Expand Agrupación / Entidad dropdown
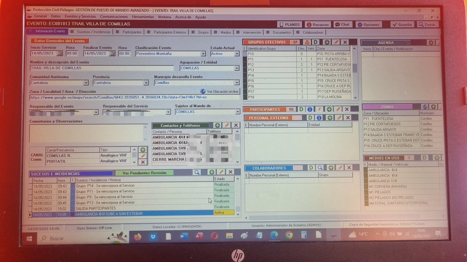This screenshot has height=262, width=467. point(237,68)
